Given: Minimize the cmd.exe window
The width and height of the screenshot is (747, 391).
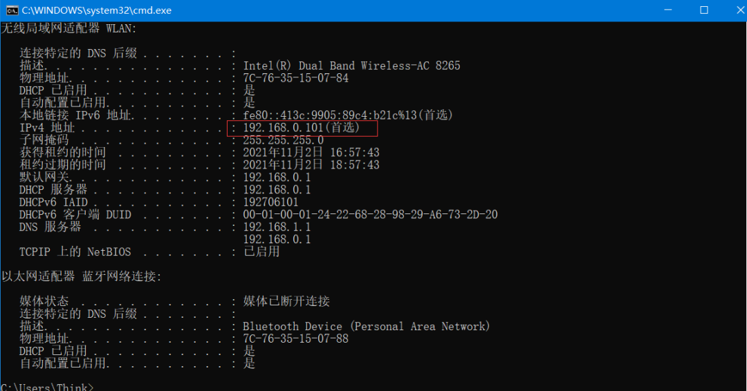Looking at the screenshot, I should click(x=668, y=10).
